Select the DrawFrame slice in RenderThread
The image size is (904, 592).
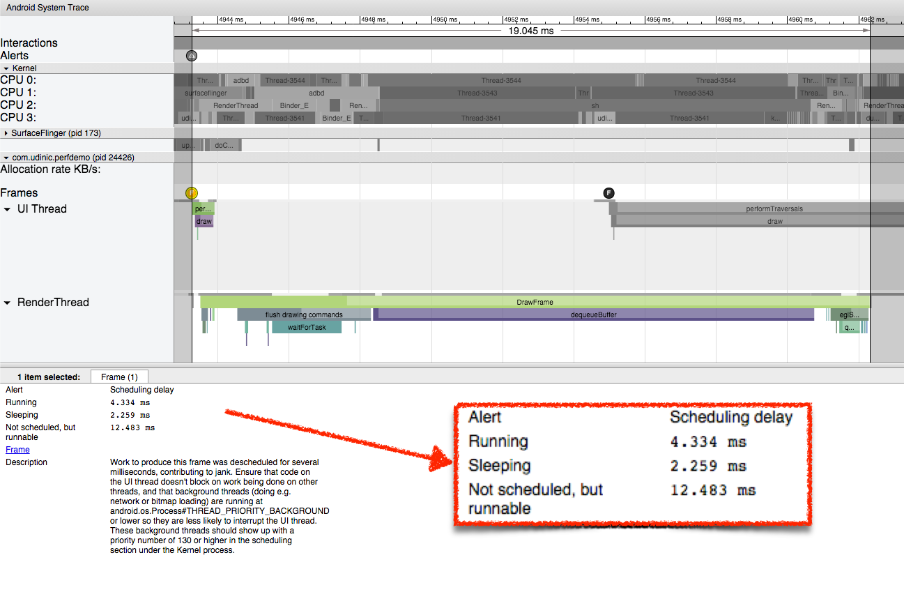tap(535, 302)
